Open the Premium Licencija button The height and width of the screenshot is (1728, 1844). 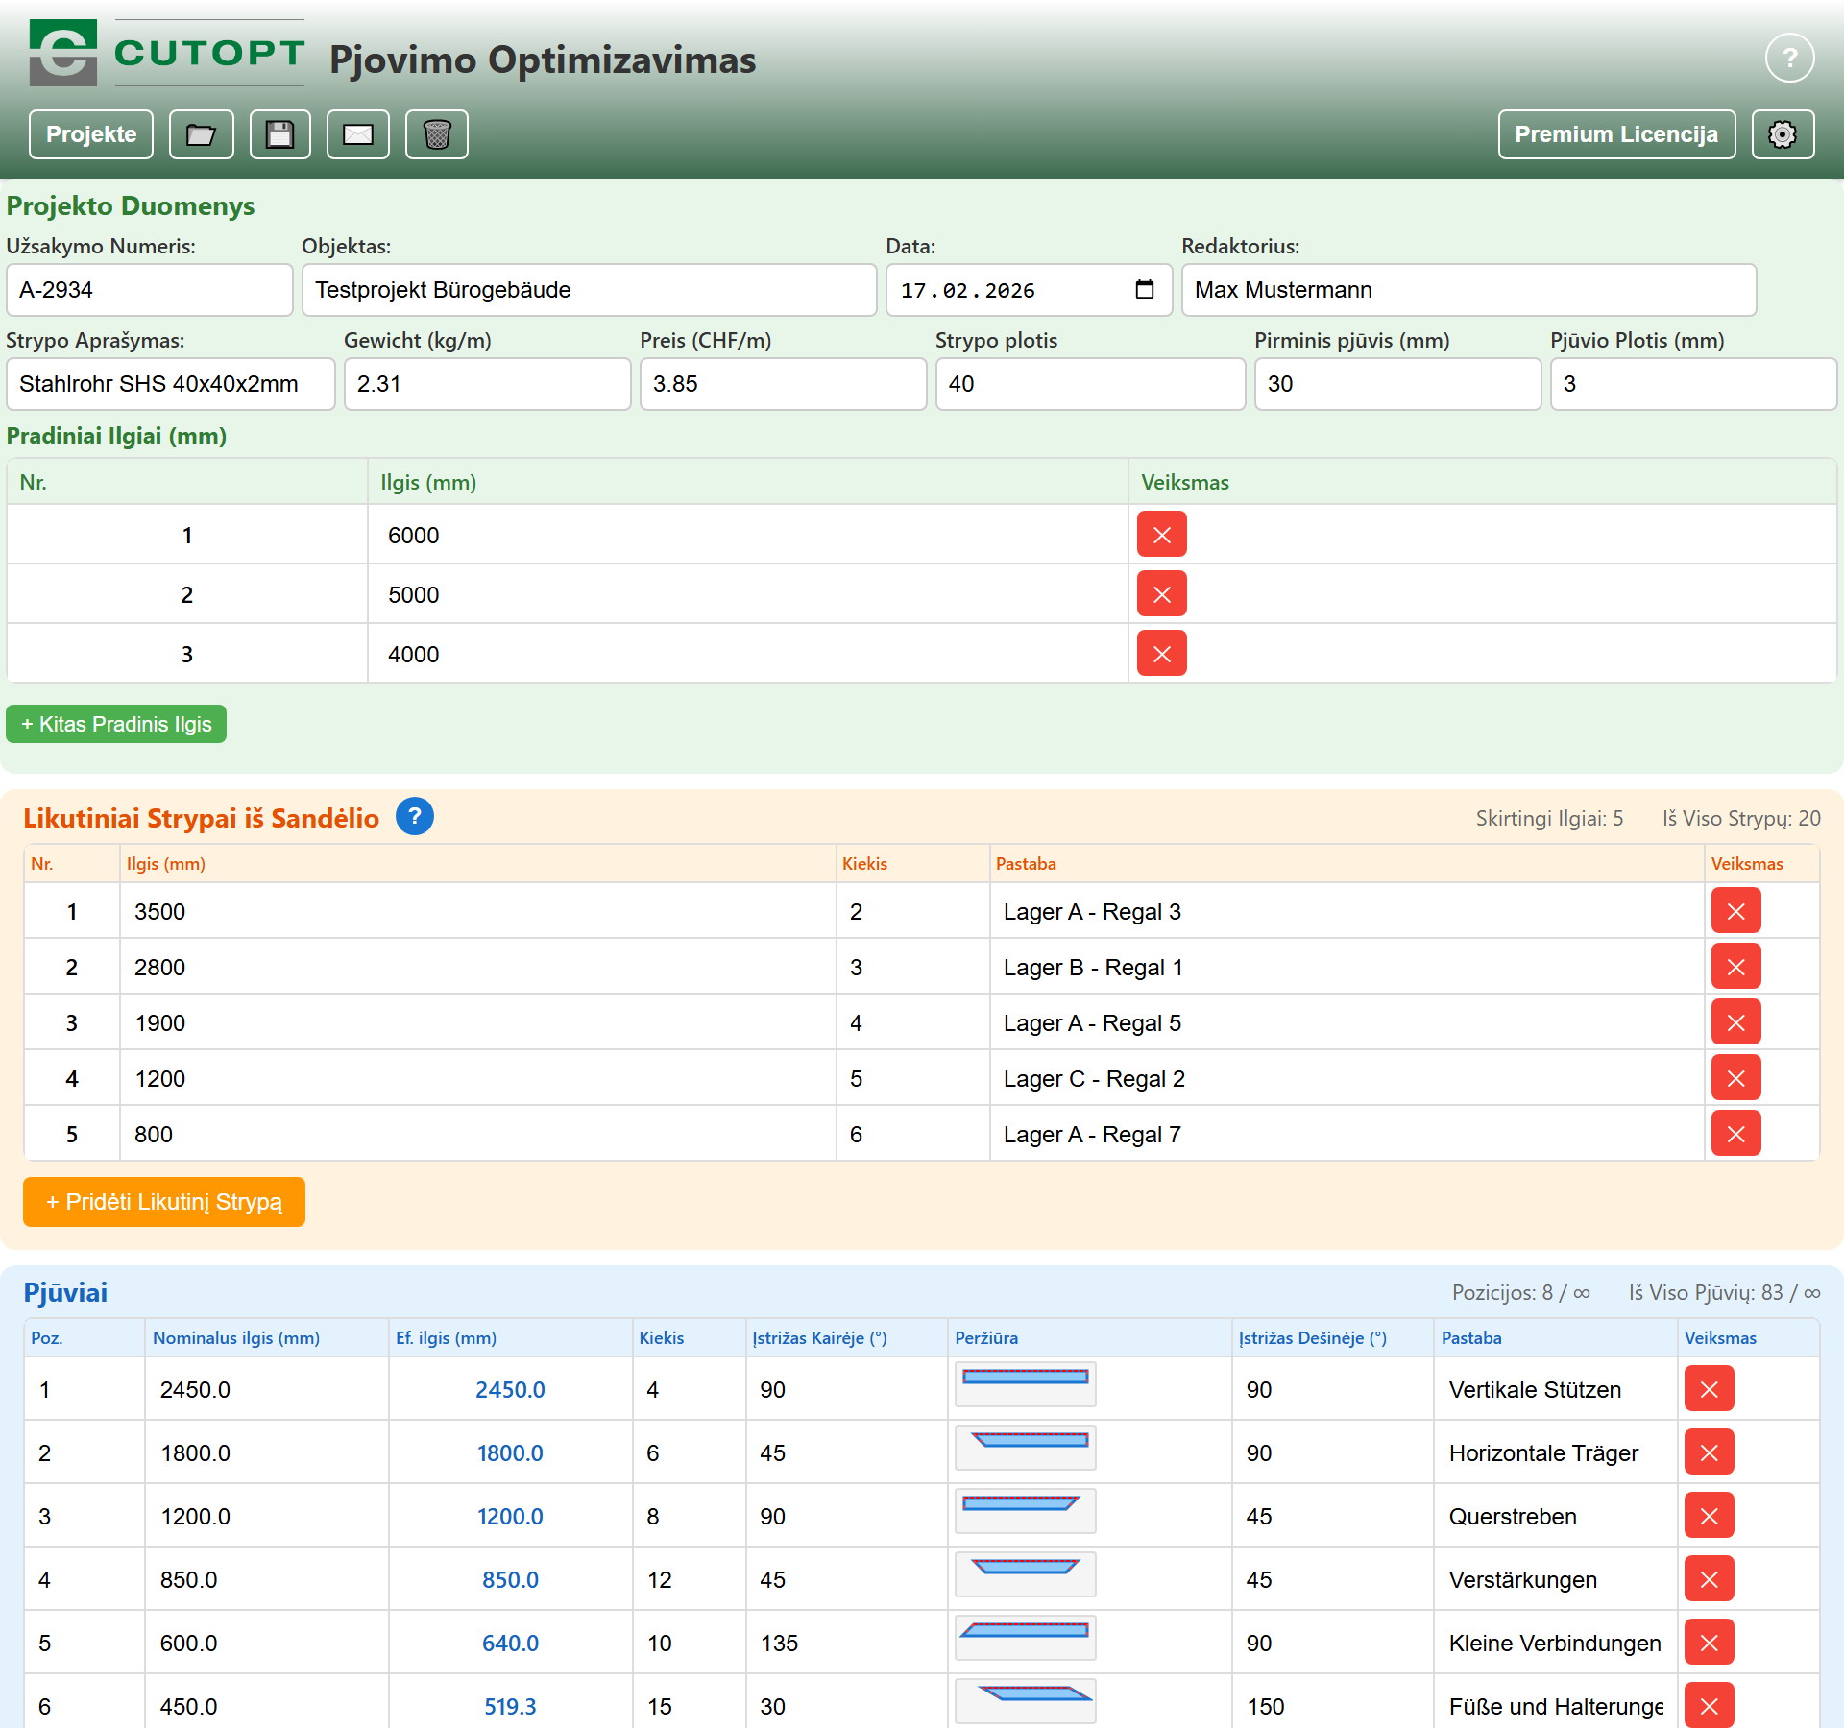pyautogui.click(x=1616, y=134)
